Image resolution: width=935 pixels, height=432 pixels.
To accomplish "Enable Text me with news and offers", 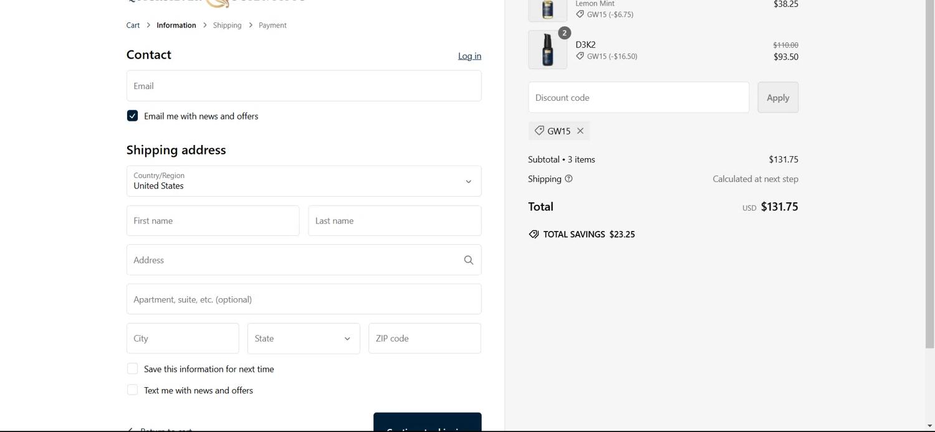I will tap(132, 390).
